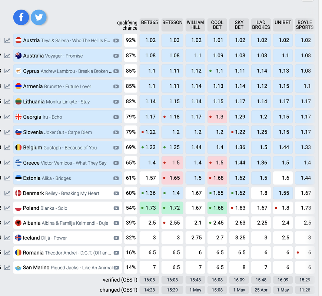Image resolution: width=322 pixels, height=296 pixels.
Task: Open the LAD BROKES column header
Action: (x=261, y=25)
